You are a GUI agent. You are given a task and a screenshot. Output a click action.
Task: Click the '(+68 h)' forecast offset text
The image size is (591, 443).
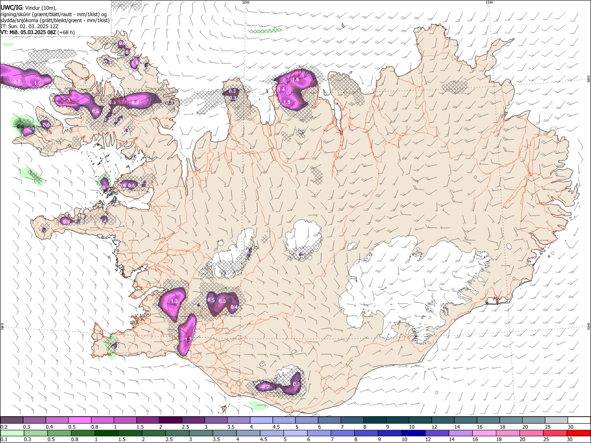(66, 32)
